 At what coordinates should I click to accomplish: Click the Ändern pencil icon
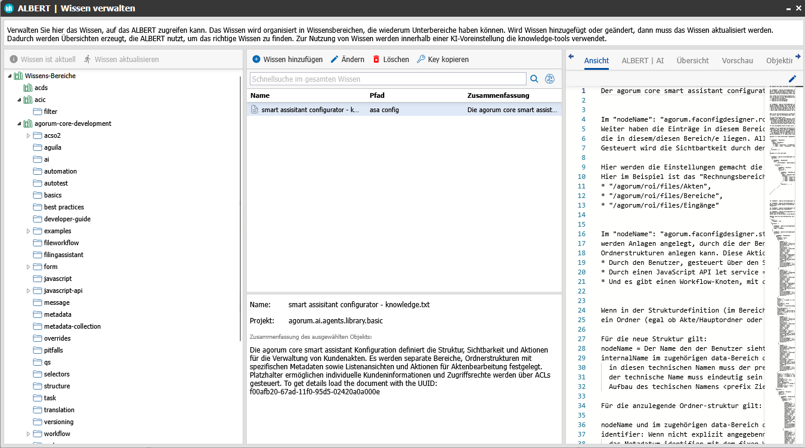coord(335,60)
